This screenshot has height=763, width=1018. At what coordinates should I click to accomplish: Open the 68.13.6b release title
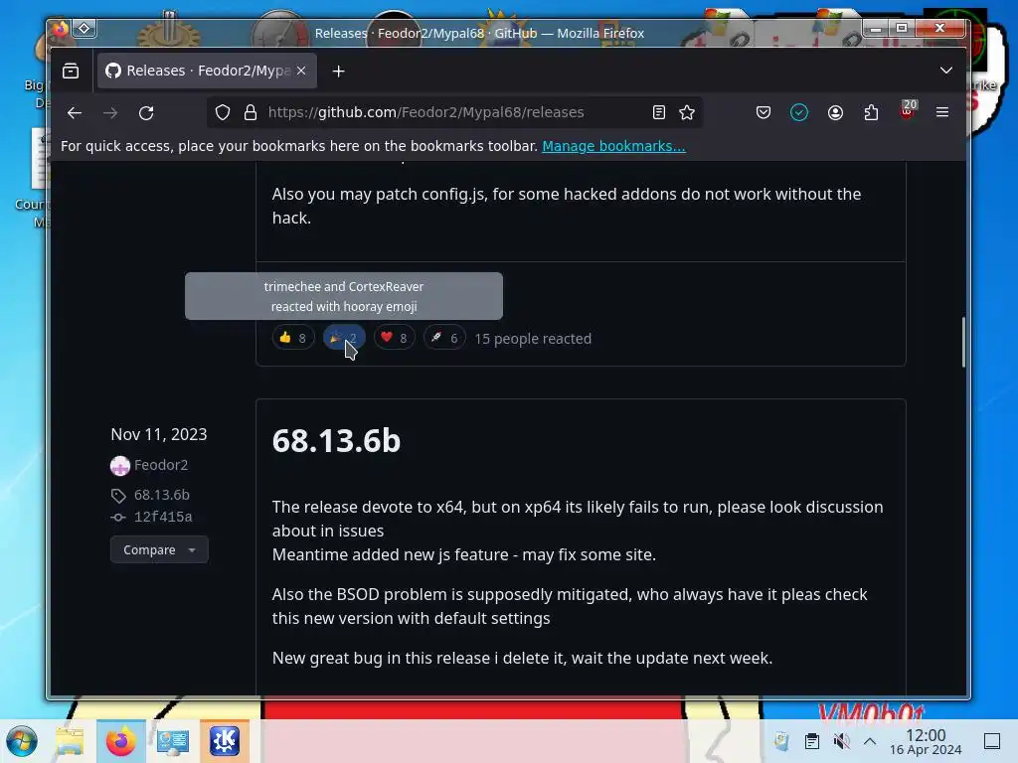point(336,440)
